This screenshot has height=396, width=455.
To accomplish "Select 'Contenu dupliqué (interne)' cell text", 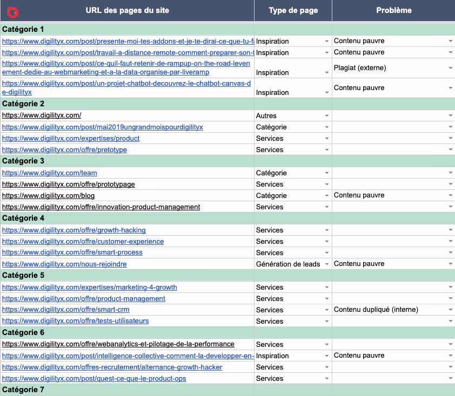I will tap(376, 310).
